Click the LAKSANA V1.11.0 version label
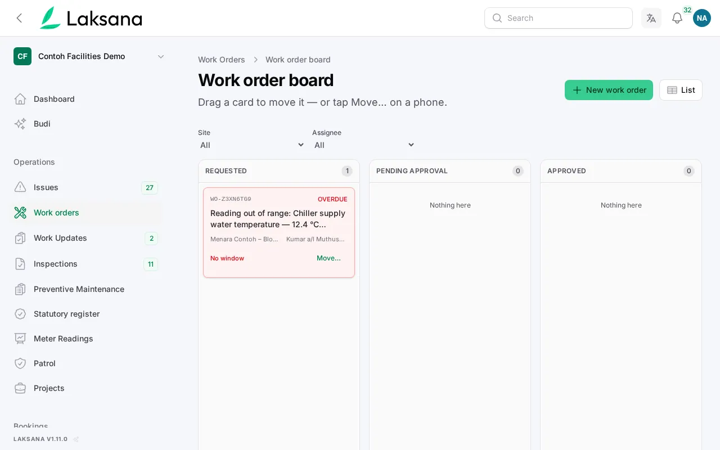Image resolution: width=720 pixels, height=450 pixels. click(x=40, y=439)
